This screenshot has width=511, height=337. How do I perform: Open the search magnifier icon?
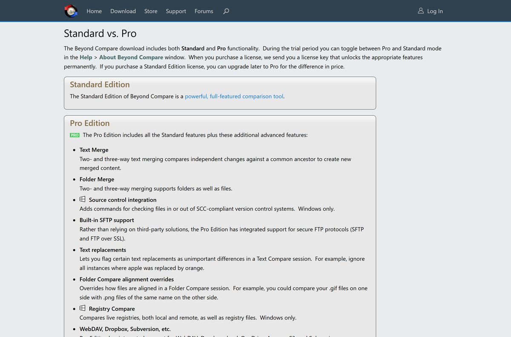click(226, 11)
